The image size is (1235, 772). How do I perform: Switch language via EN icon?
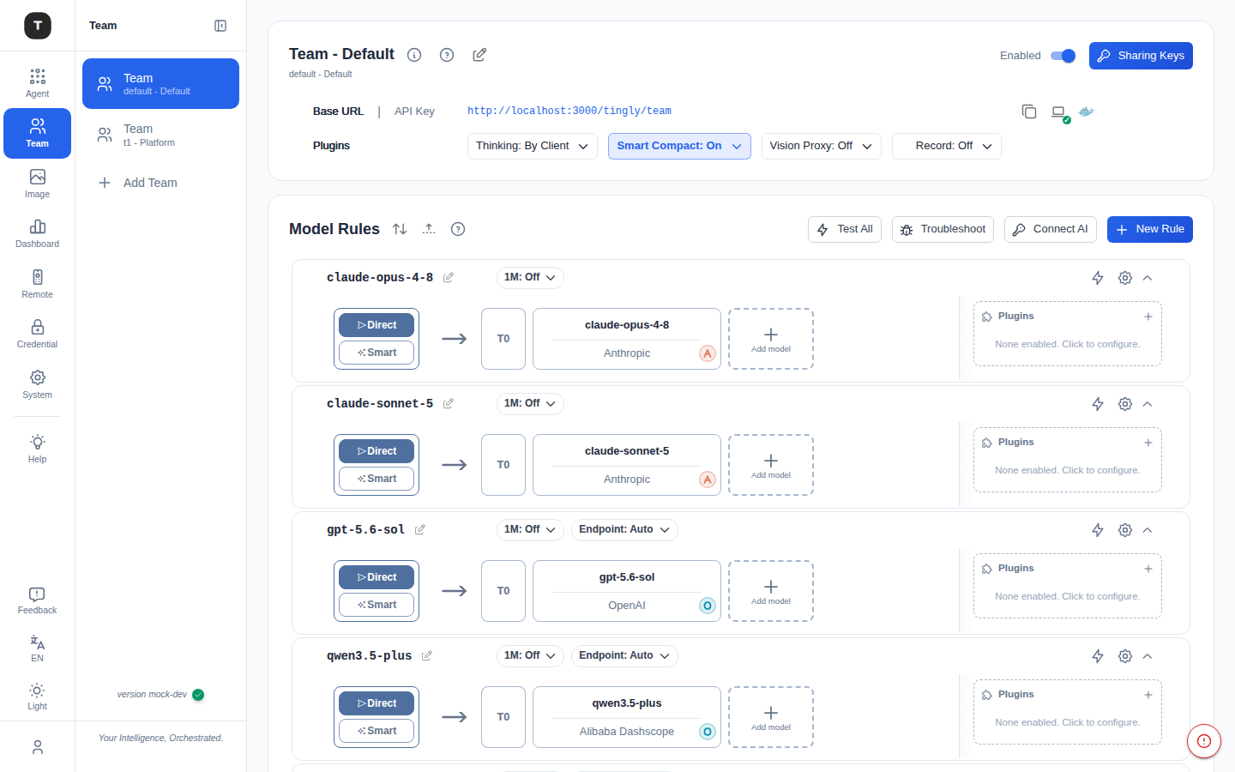pyautogui.click(x=37, y=648)
